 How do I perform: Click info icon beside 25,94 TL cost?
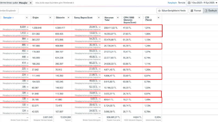click(x=100, y=27)
